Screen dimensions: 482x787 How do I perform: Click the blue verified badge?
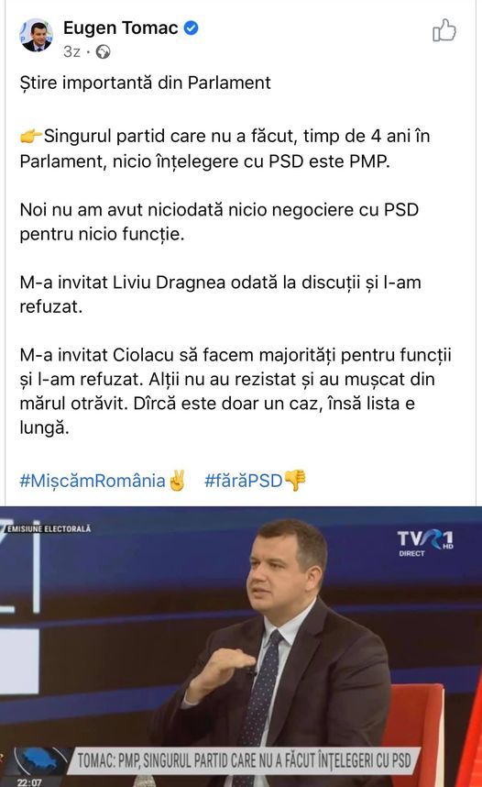(x=192, y=28)
